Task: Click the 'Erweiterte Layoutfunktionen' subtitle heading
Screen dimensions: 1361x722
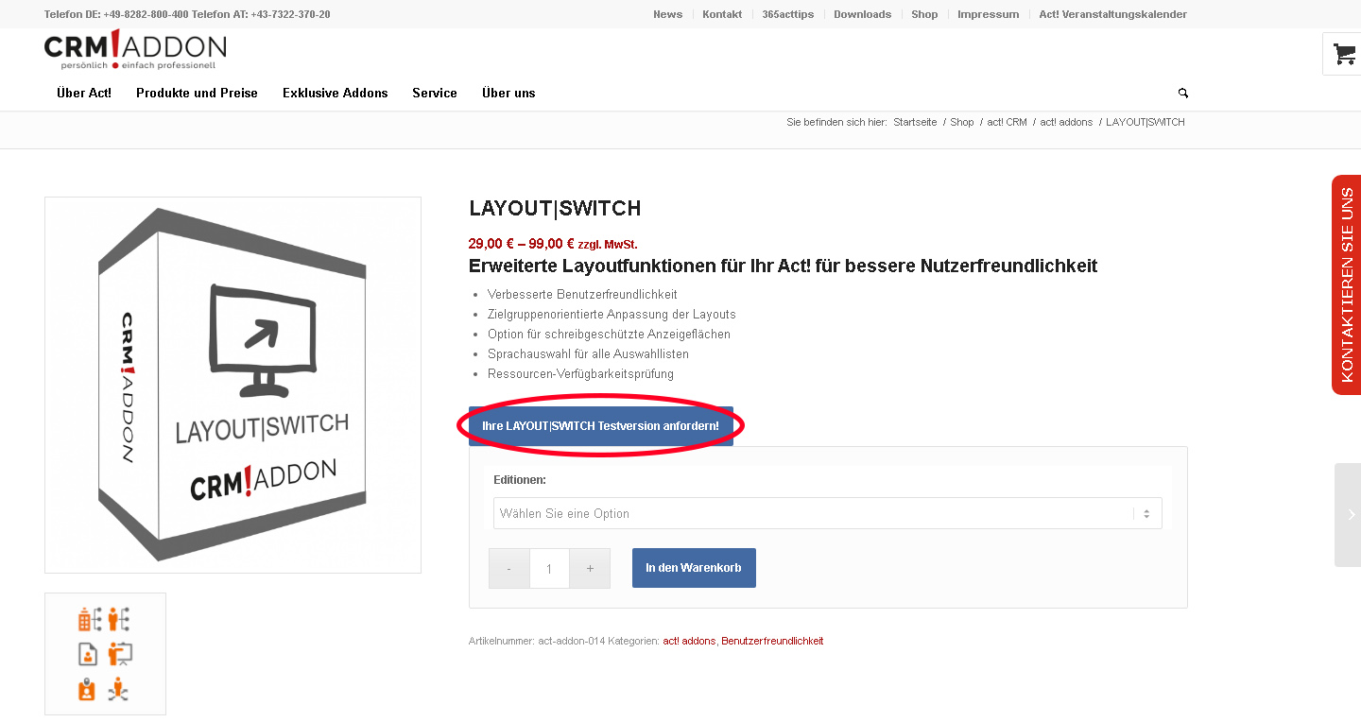Action: tap(783, 266)
